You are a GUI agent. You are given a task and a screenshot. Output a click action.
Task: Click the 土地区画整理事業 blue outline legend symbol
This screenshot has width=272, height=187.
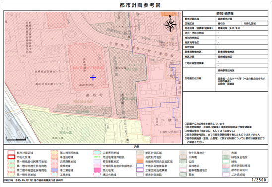[140, 166]
